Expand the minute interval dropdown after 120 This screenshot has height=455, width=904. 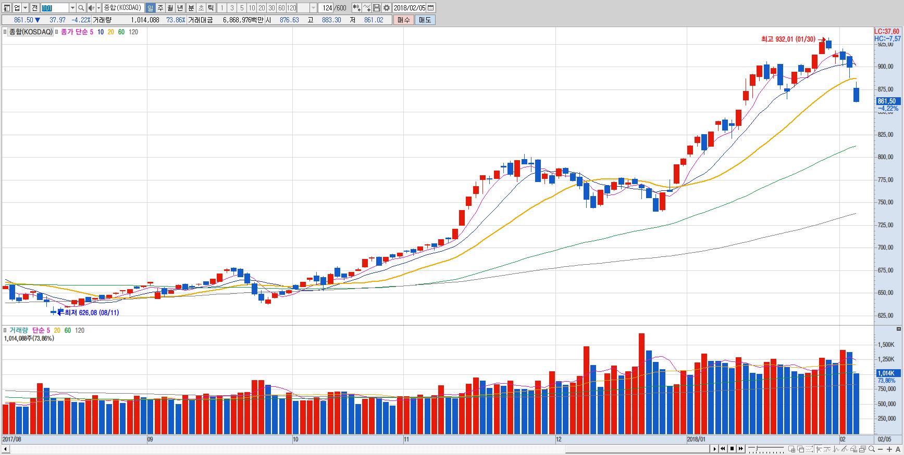point(313,8)
